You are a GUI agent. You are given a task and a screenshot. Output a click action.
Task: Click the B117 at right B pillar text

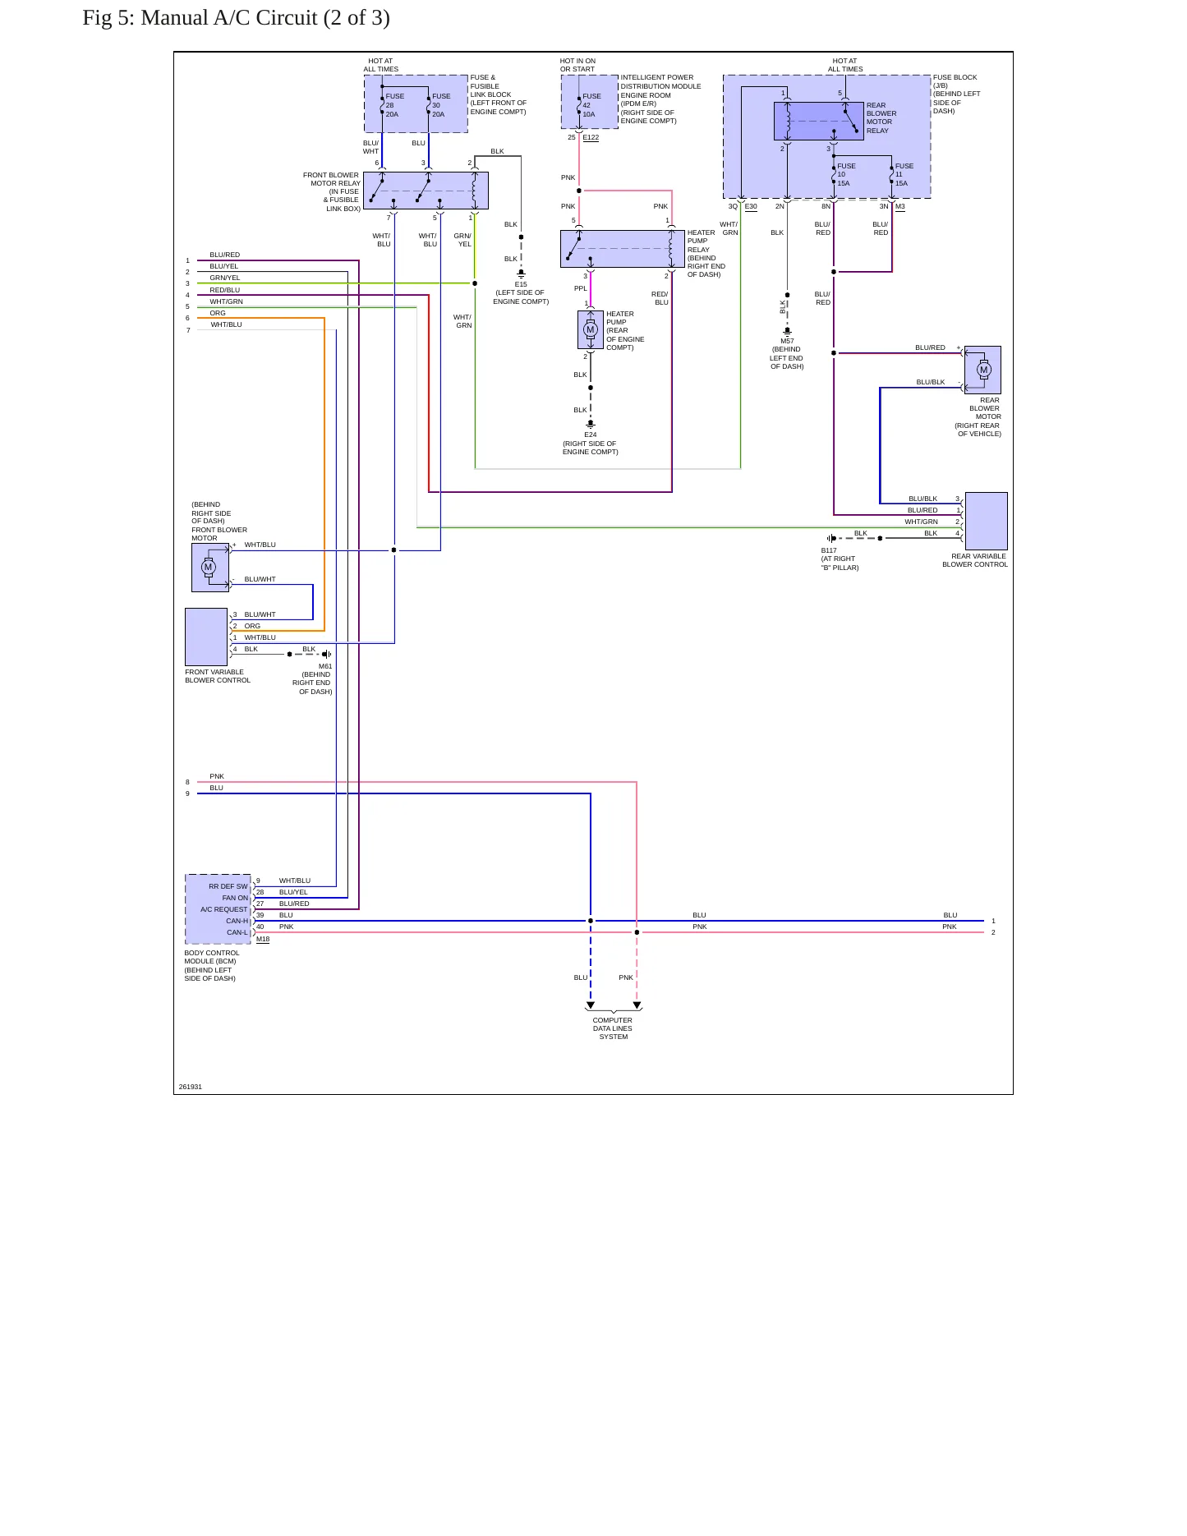(840, 559)
